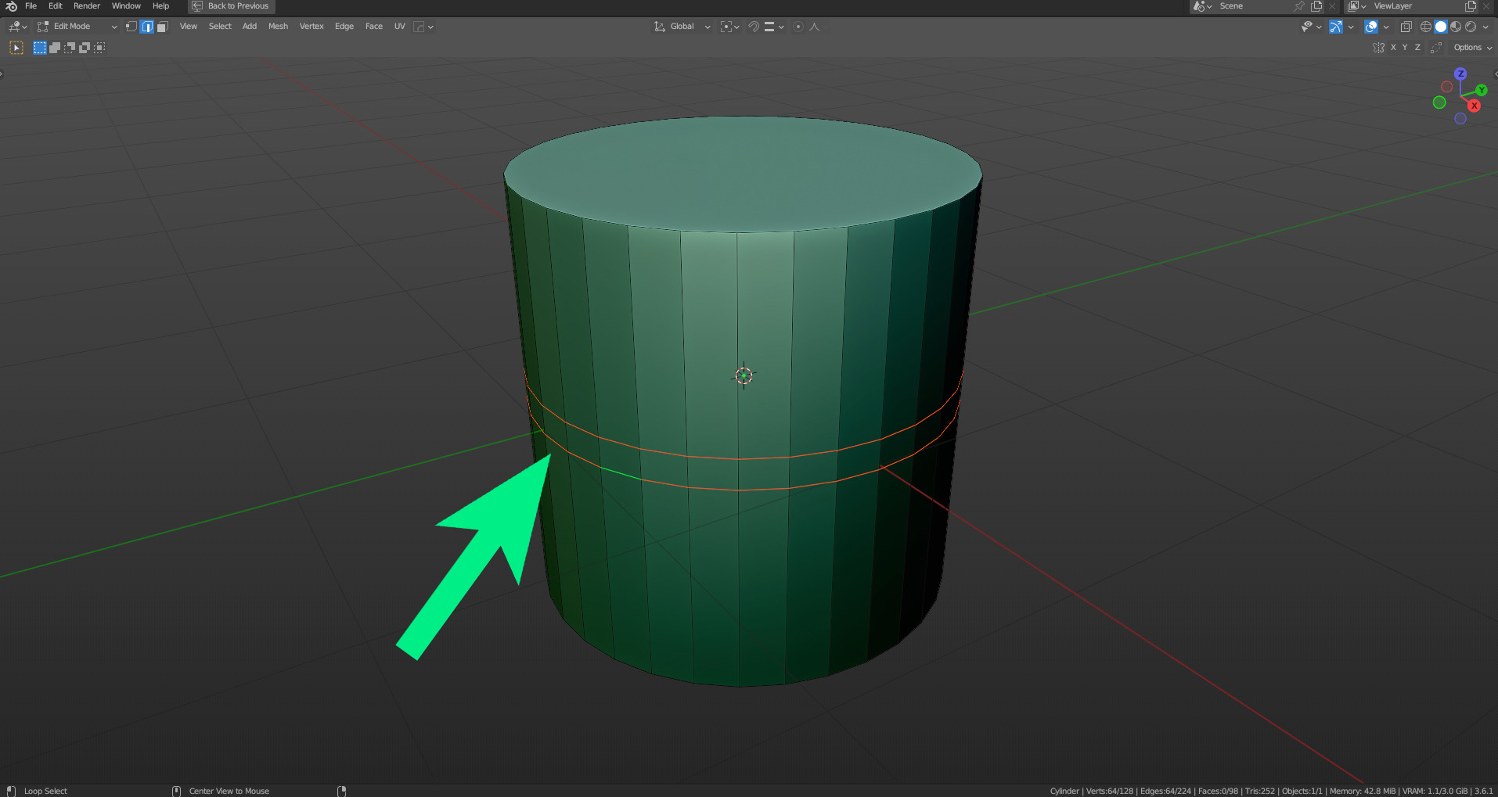Click the Z axis on navigation gizmo
The height and width of the screenshot is (797, 1498).
pyautogui.click(x=1460, y=74)
